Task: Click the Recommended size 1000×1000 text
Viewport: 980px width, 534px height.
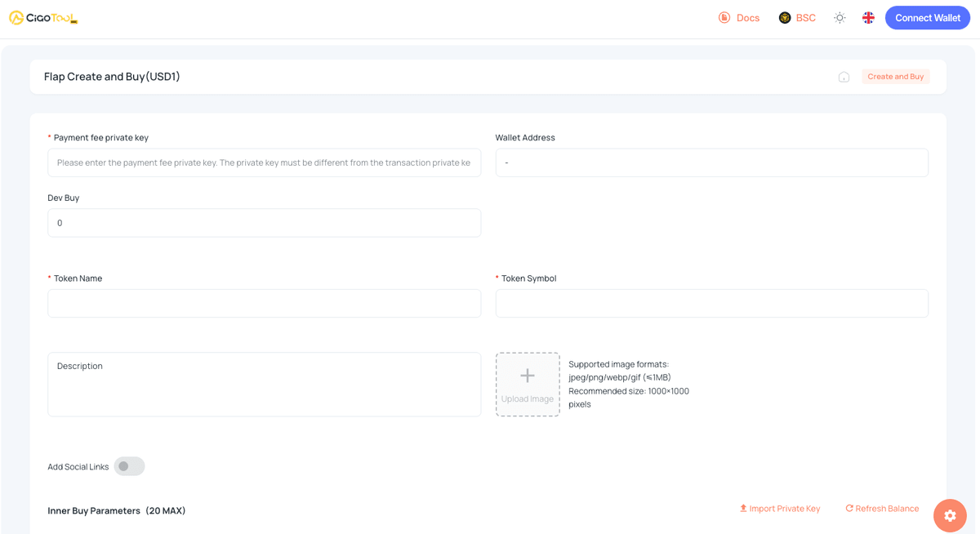Action: click(629, 398)
